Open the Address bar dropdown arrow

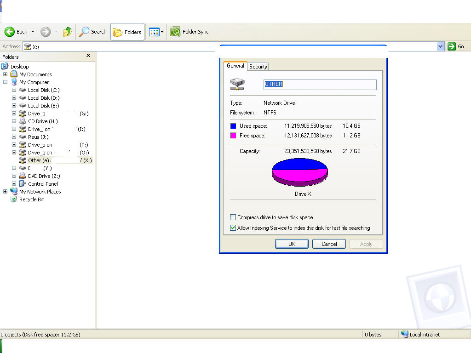click(x=440, y=46)
